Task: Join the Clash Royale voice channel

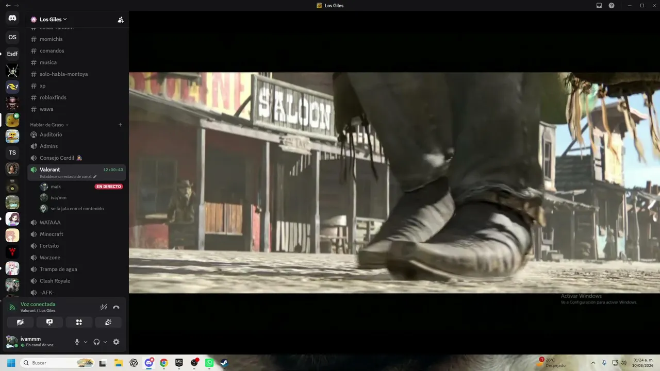Action: [x=77, y=281]
